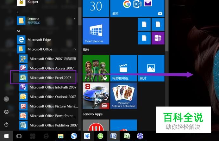219x141 pixels.
Task: Open the OneNote small tile
Action: (x=158, y=38)
